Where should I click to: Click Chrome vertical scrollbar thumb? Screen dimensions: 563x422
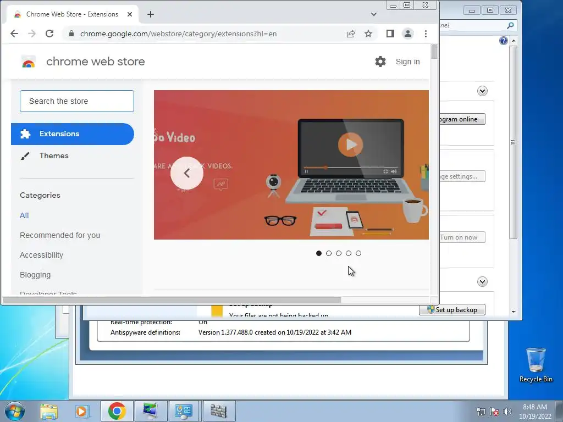434,52
